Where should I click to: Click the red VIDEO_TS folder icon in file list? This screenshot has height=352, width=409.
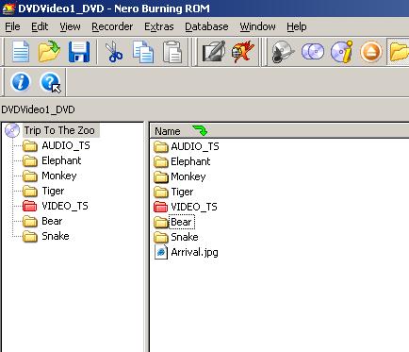click(x=161, y=207)
